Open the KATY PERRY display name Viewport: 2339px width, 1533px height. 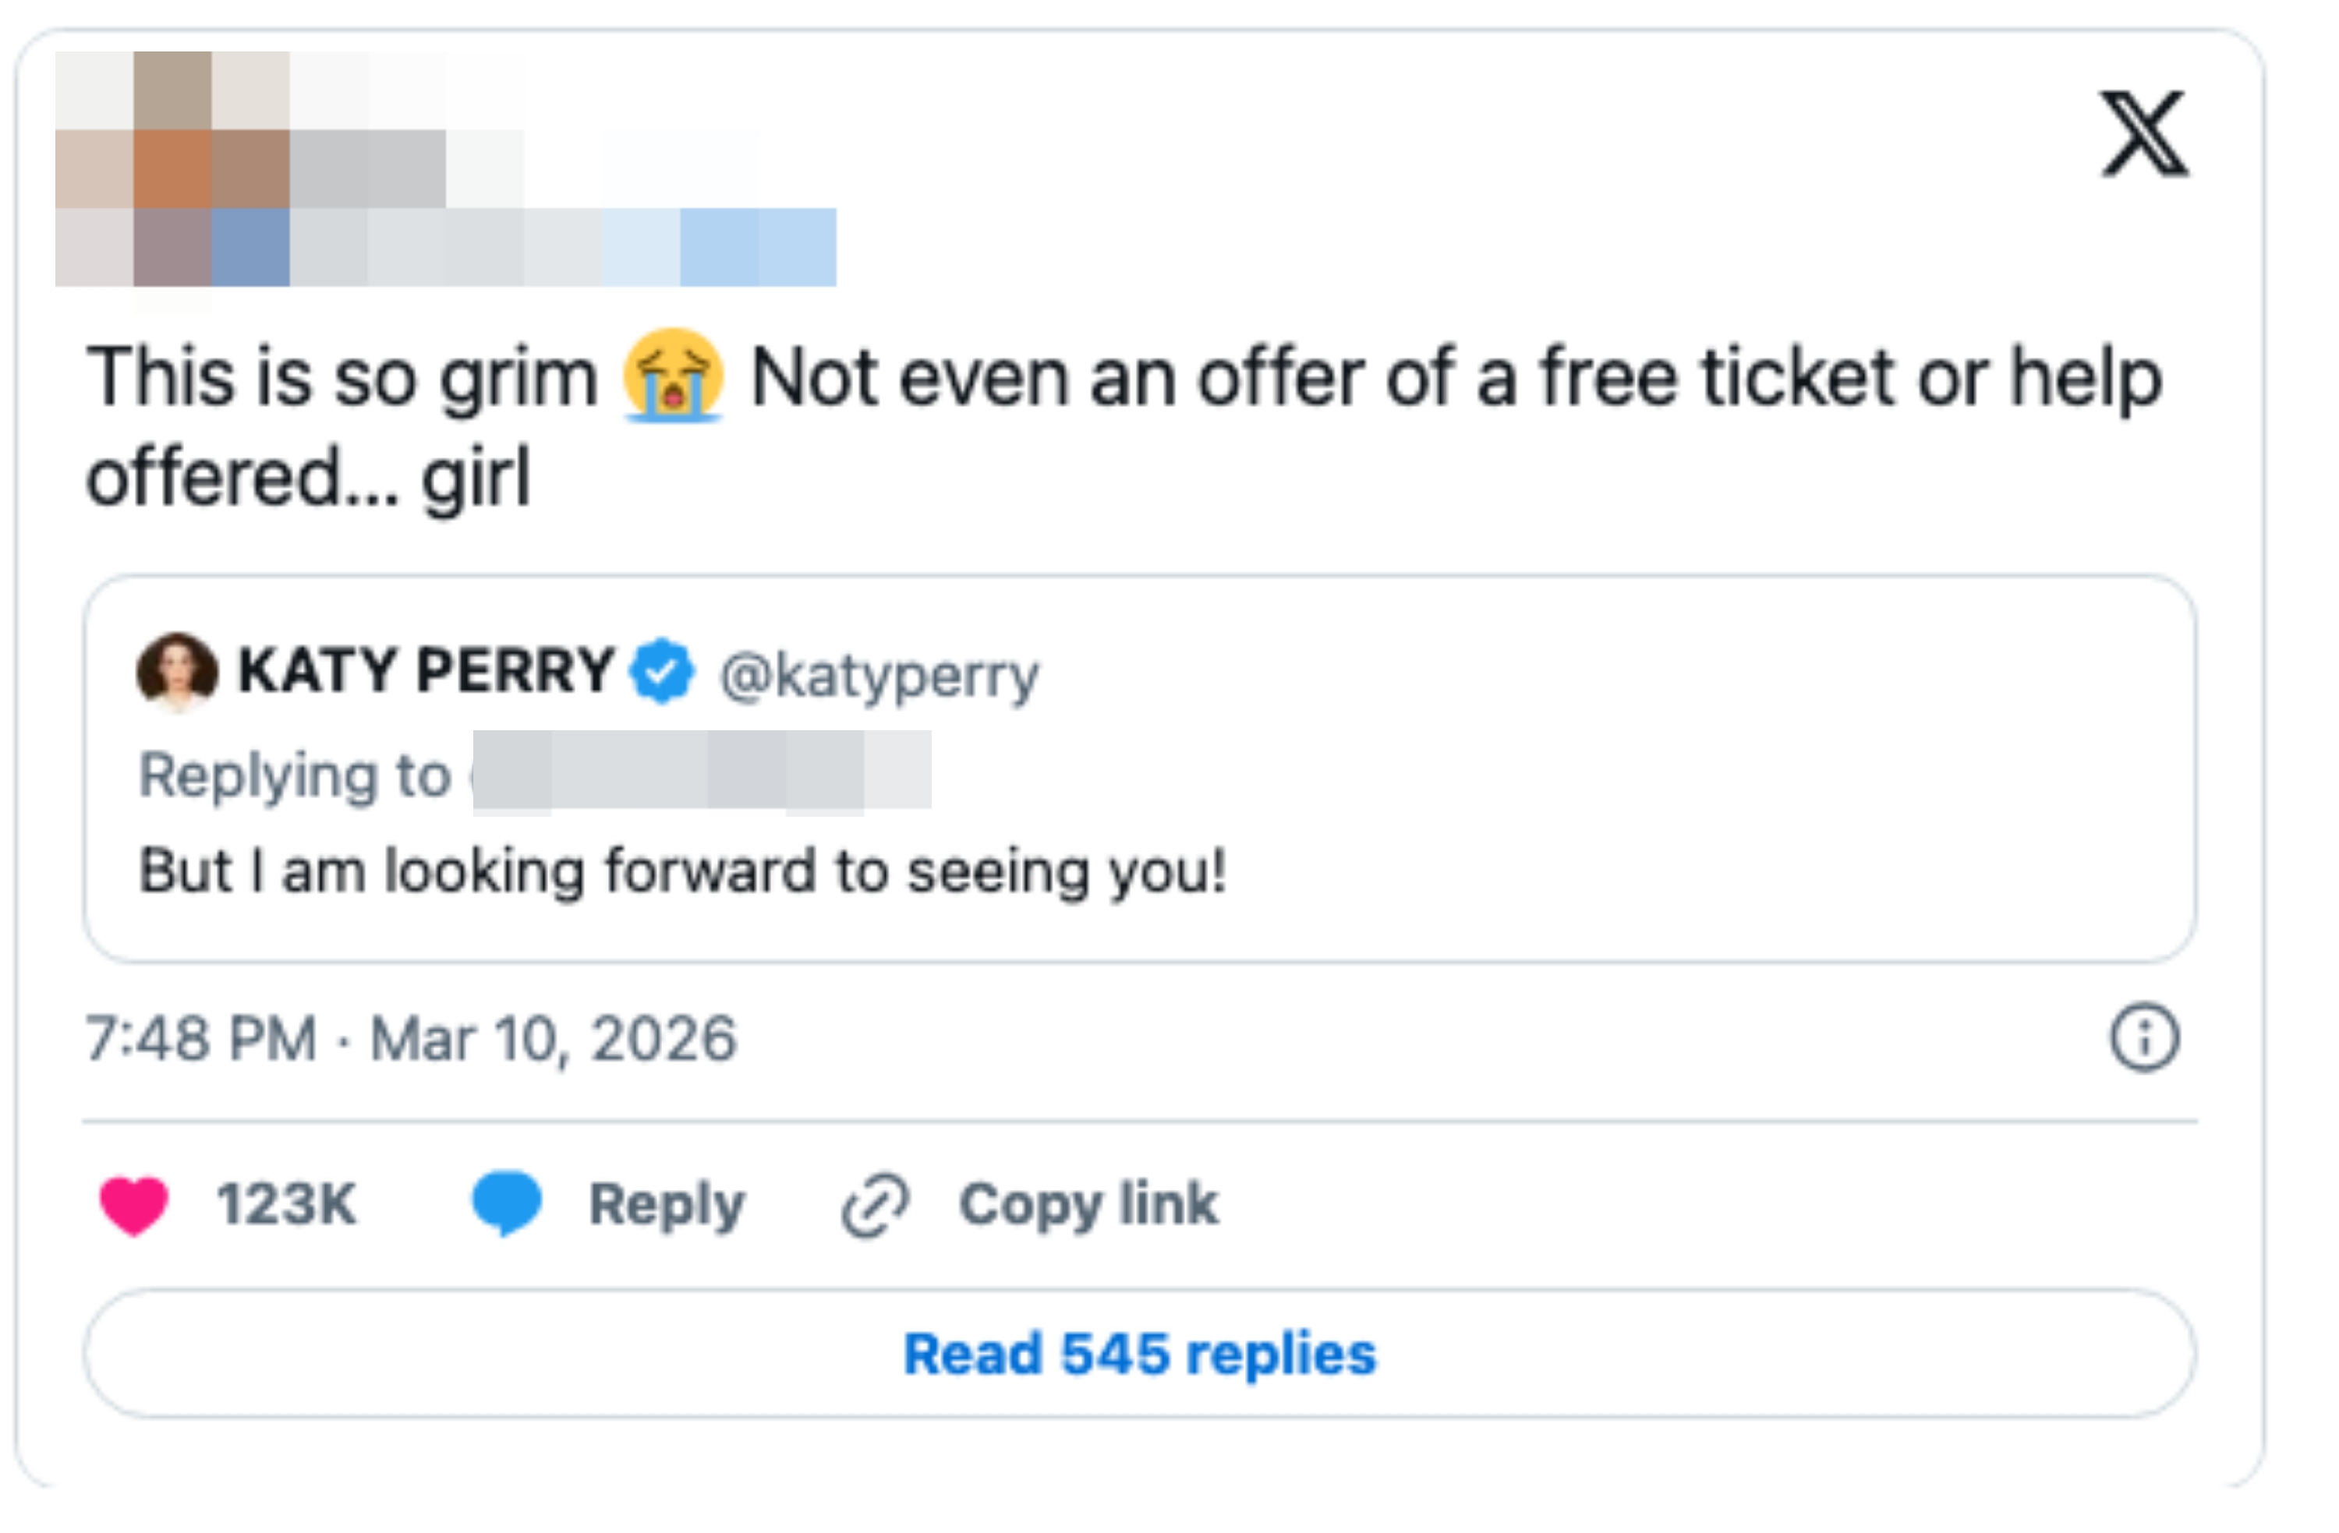[x=426, y=671]
